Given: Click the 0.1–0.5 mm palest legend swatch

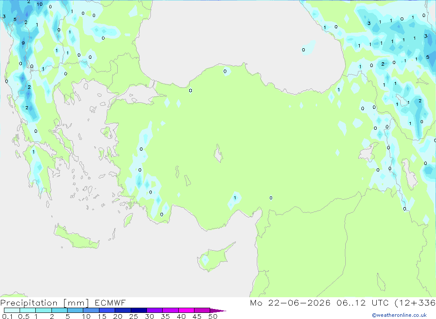Looking at the screenshot, I should pyautogui.click(x=12, y=310).
